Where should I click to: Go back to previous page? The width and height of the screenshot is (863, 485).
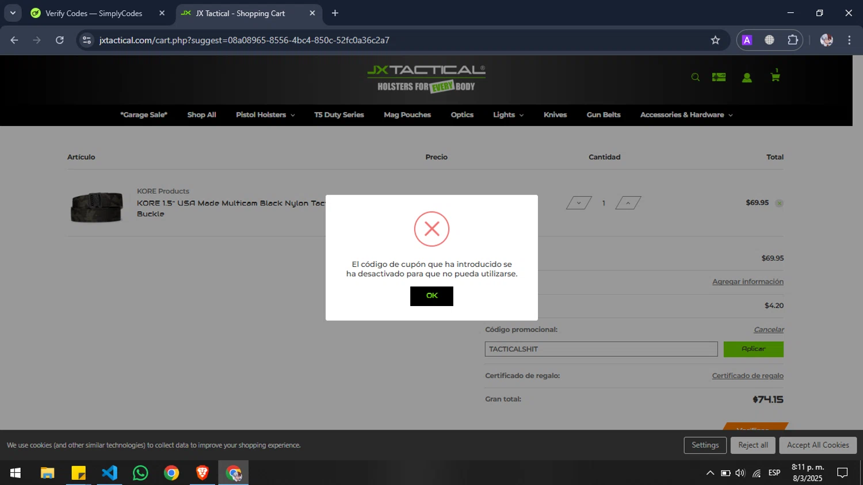(x=14, y=40)
